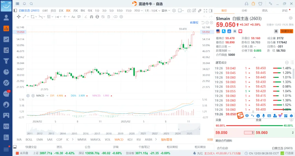The width and height of the screenshot is (295, 156).
Task: Select the 日K chart period
Action: click(61, 11)
